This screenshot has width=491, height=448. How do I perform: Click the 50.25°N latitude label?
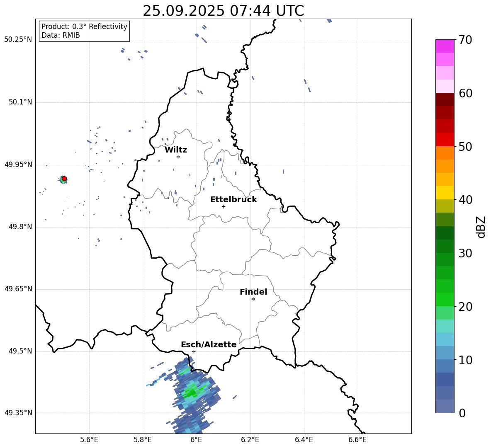(18, 40)
